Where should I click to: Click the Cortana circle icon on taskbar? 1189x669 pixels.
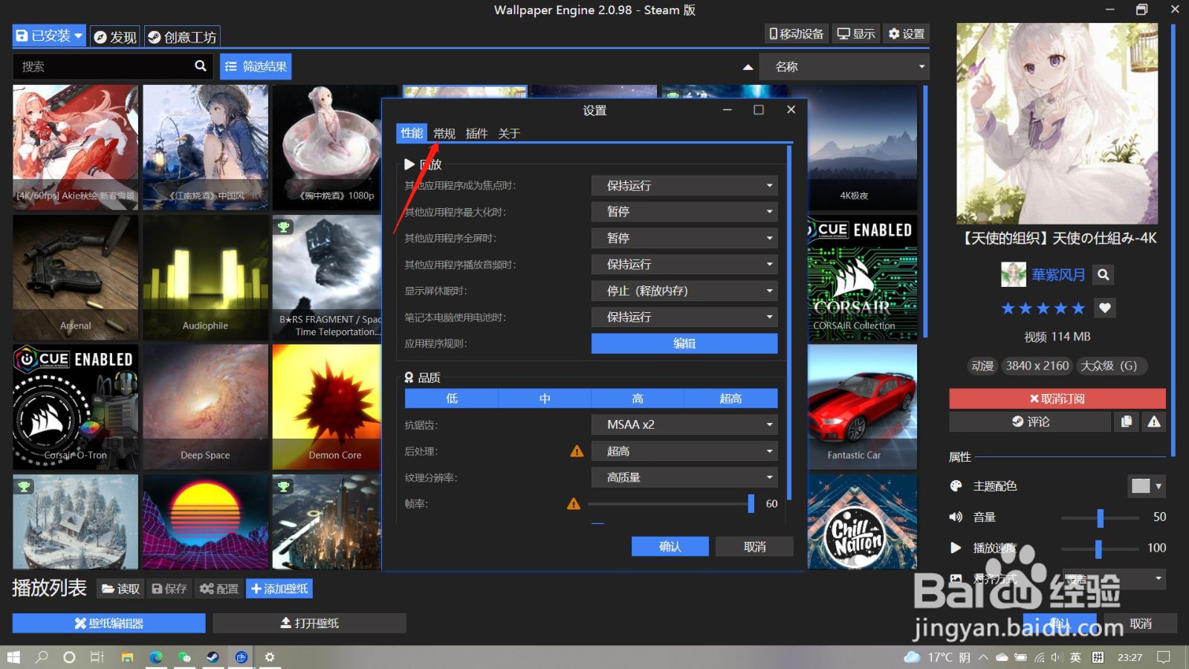69,657
